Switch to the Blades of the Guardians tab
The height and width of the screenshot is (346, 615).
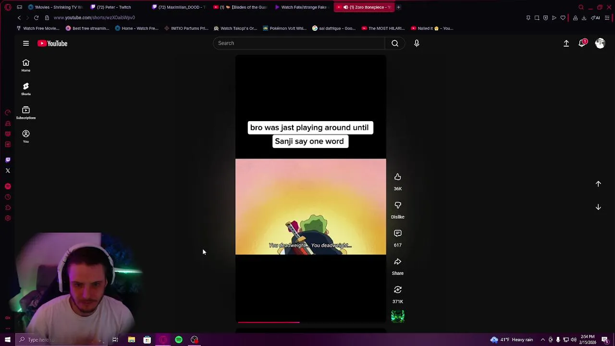[241, 7]
